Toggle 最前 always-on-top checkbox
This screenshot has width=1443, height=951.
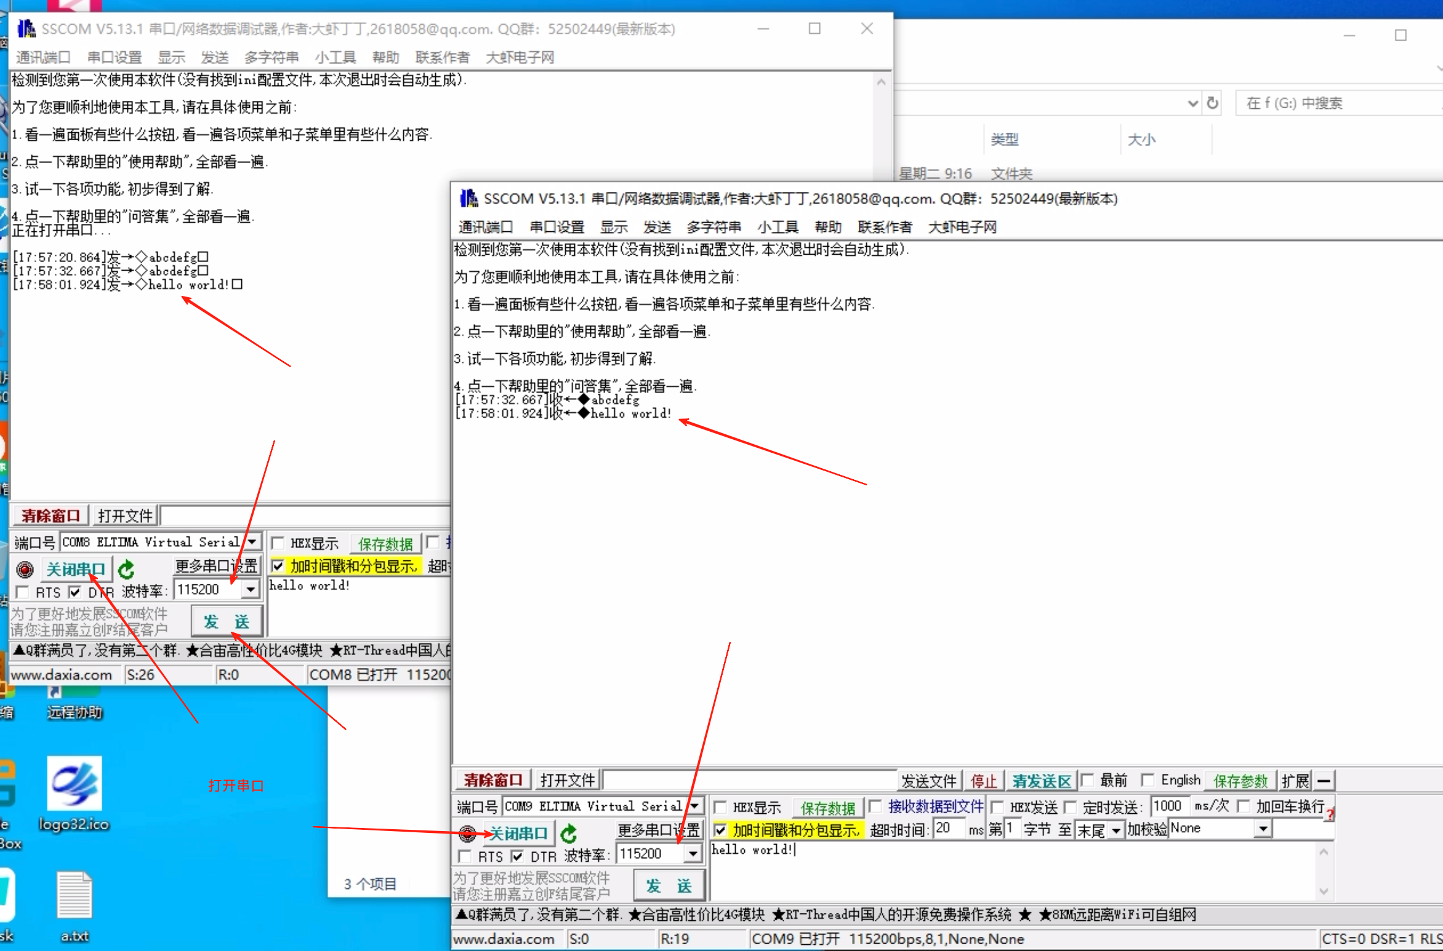1087,780
